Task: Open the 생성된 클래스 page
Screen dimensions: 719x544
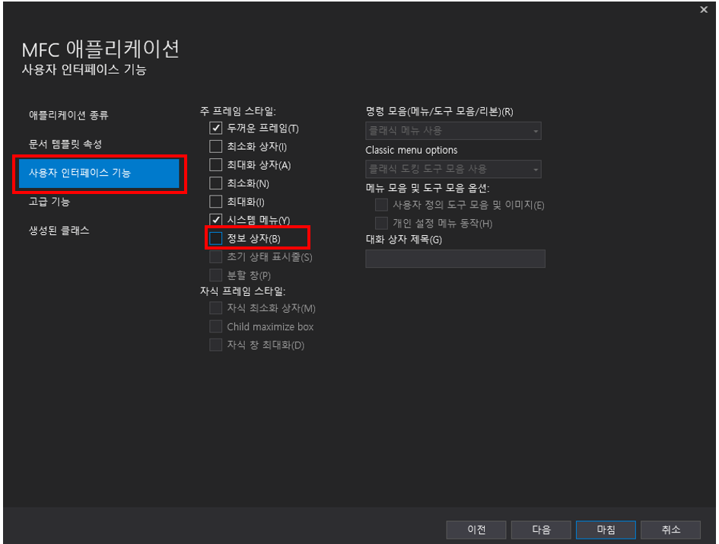Action: point(59,231)
